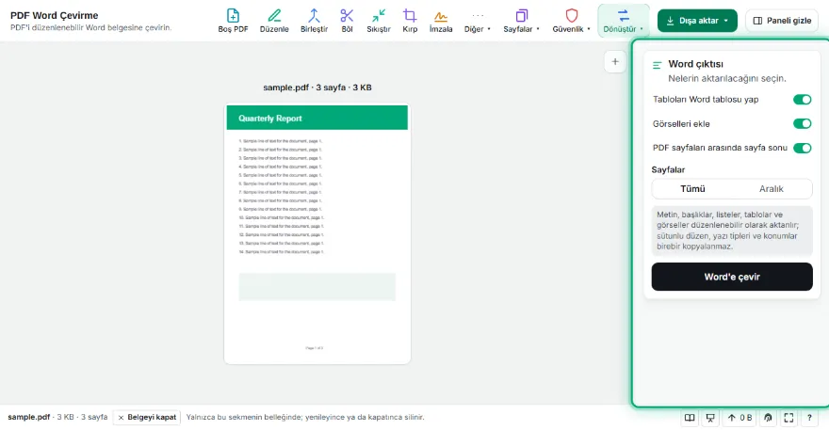Viewport: 829px width, 430px height.
Task: Click the Sayfalar section label in panel
Action: point(668,169)
